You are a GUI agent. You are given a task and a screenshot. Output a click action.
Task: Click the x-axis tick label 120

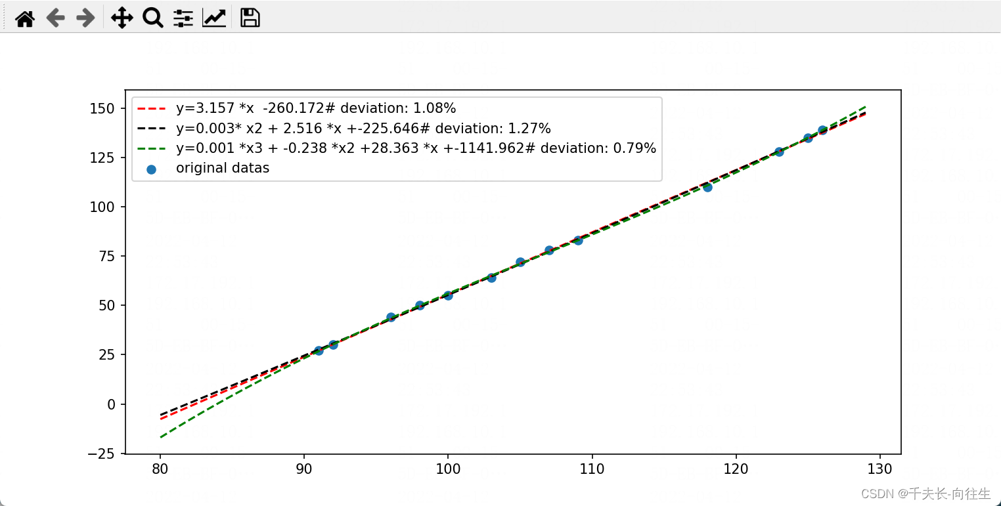pyautogui.click(x=736, y=469)
